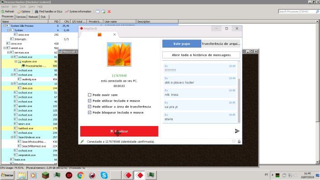The height and width of the screenshot is (180, 320).
Task: Switch to the Services tab
Action: [21, 17]
